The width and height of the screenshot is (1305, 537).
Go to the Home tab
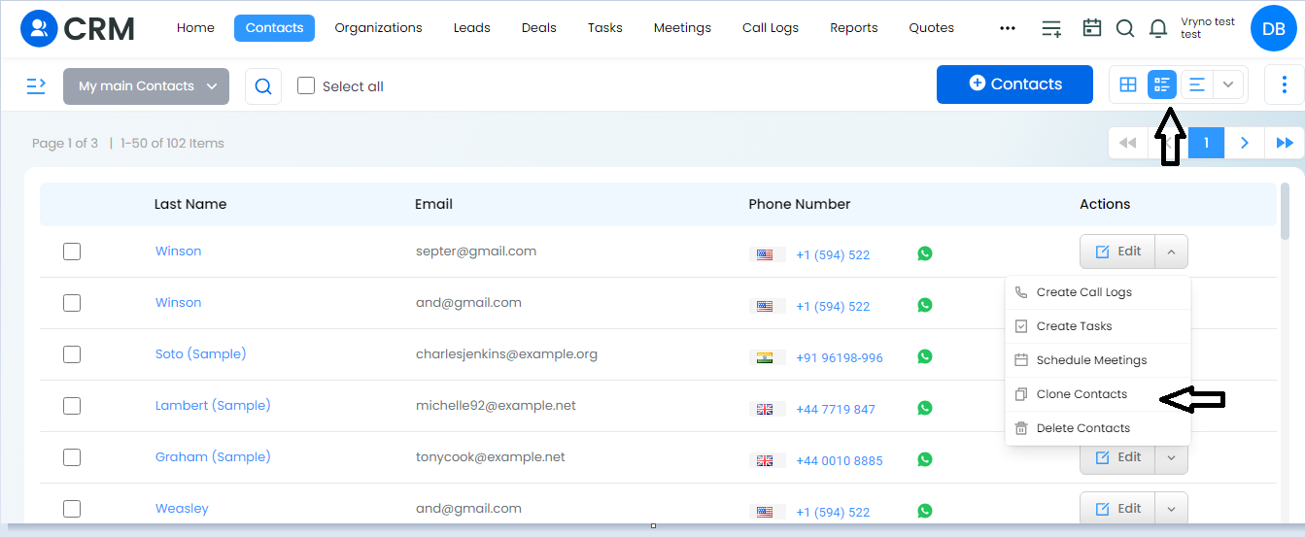coord(195,28)
